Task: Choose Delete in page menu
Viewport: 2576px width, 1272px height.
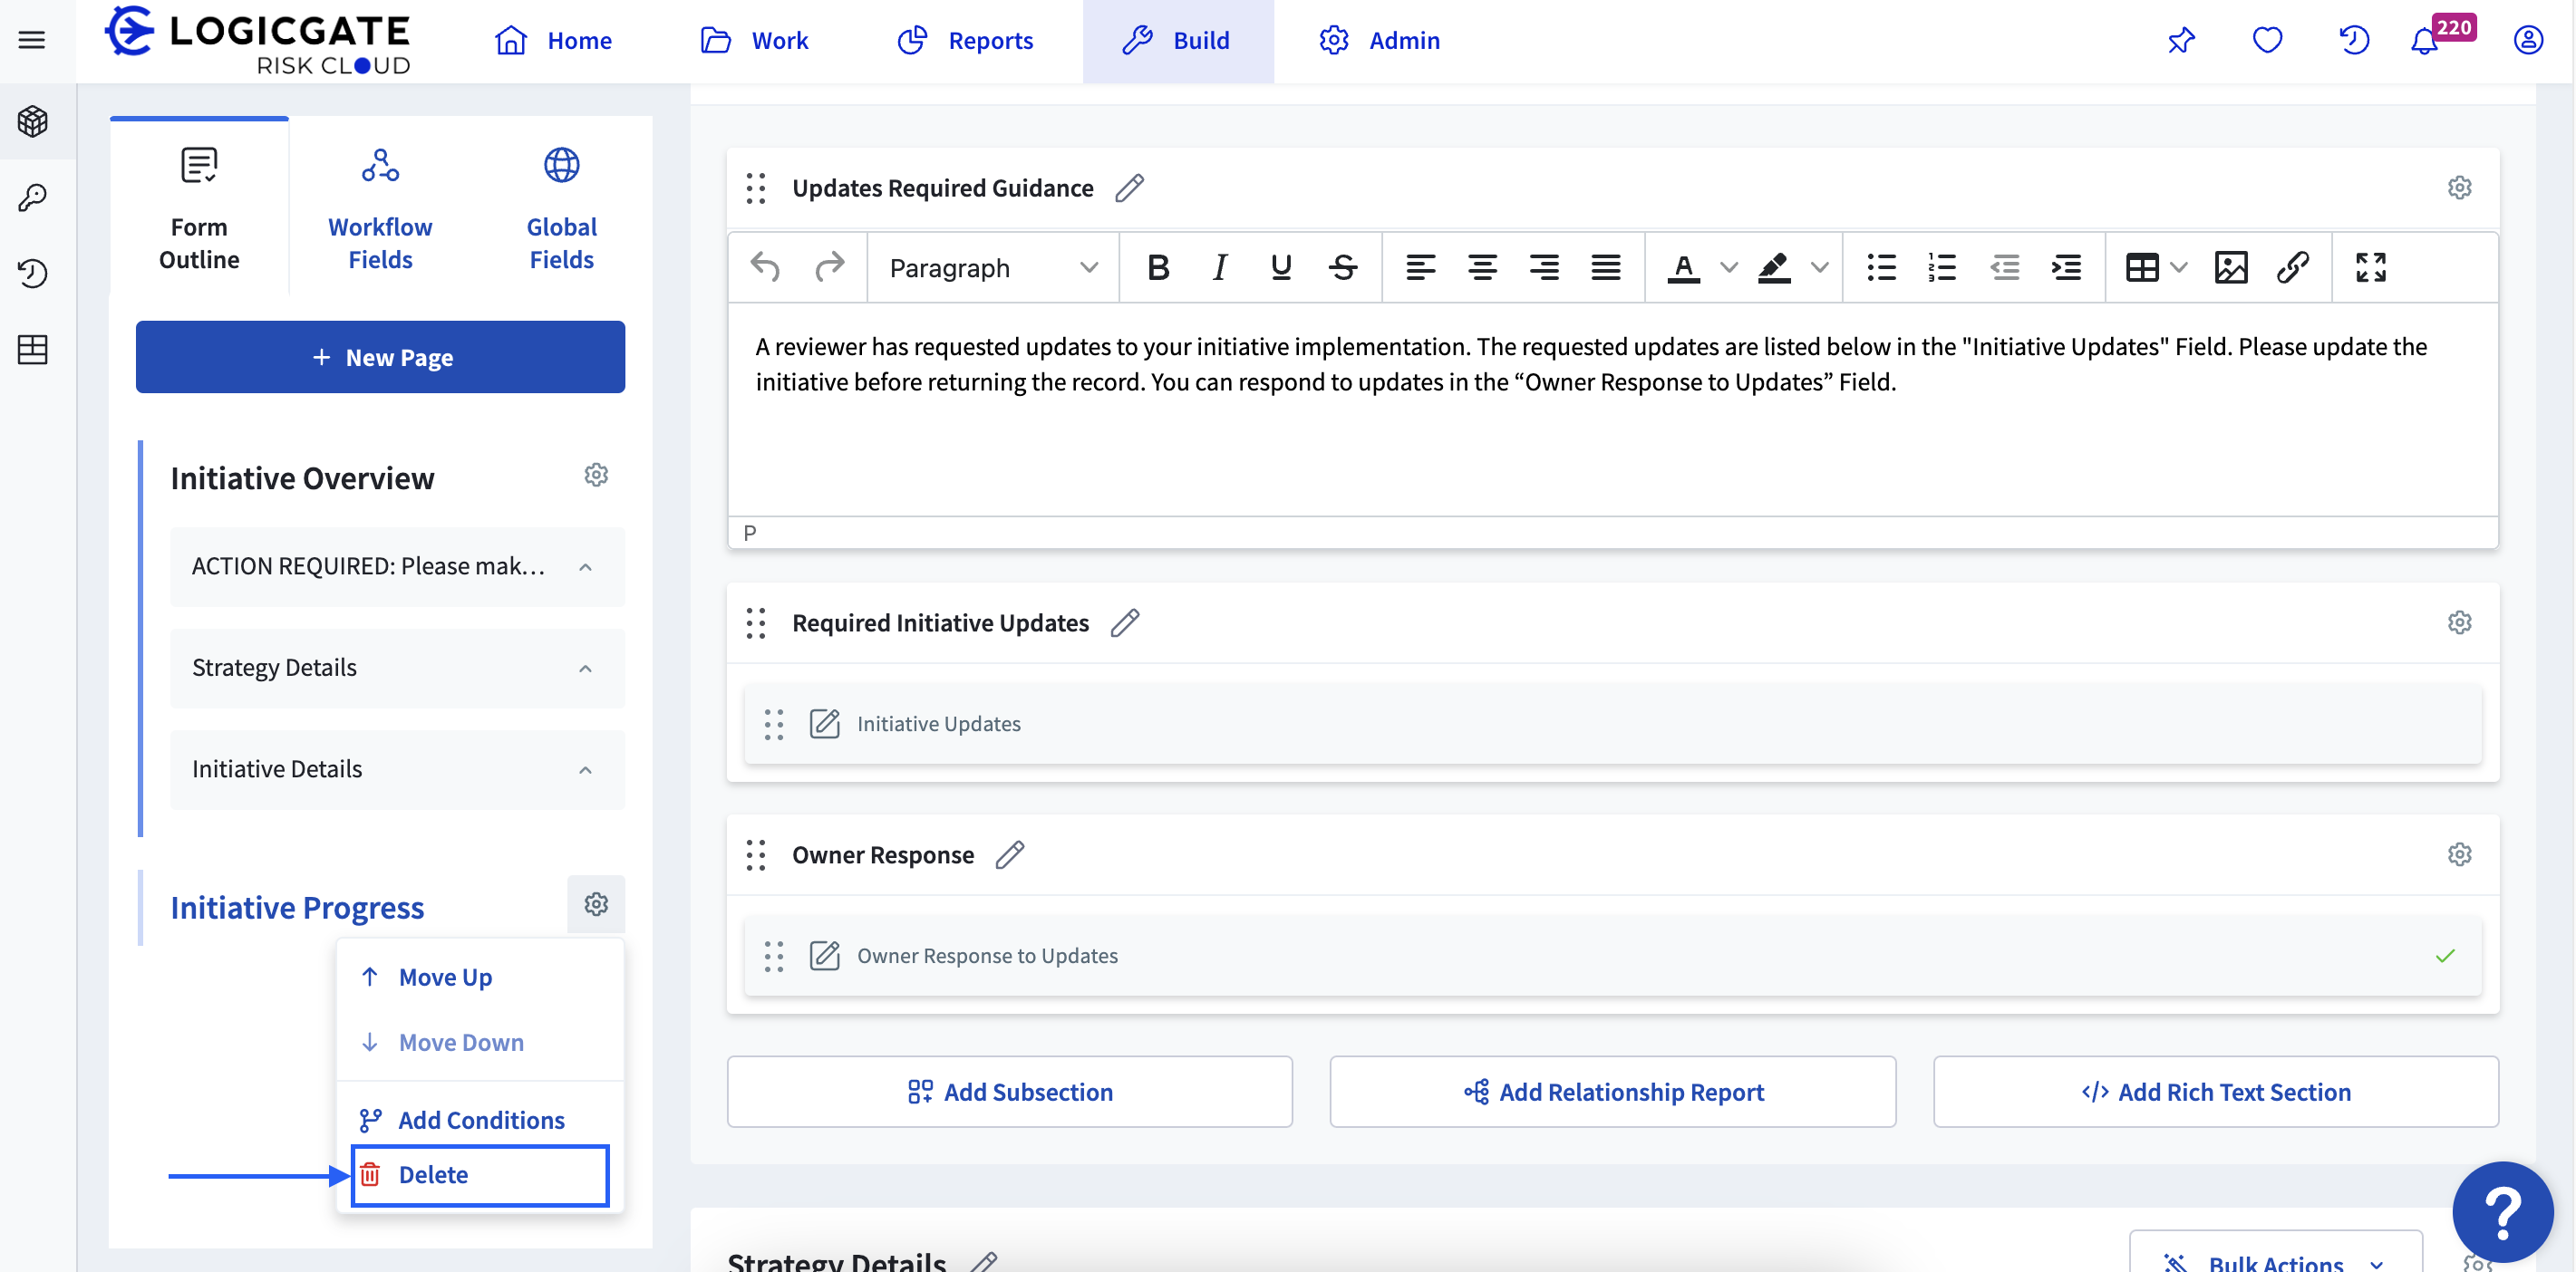Action: point(480,1175)
